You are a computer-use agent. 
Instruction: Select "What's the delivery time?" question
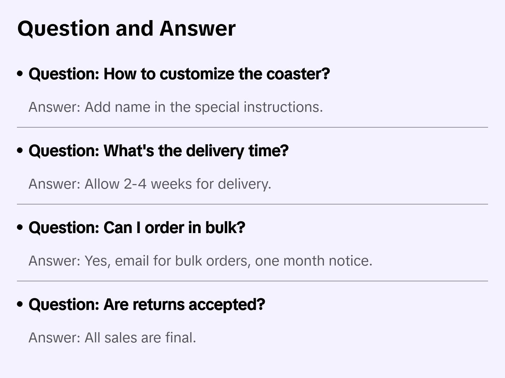(x=159, y=151)
